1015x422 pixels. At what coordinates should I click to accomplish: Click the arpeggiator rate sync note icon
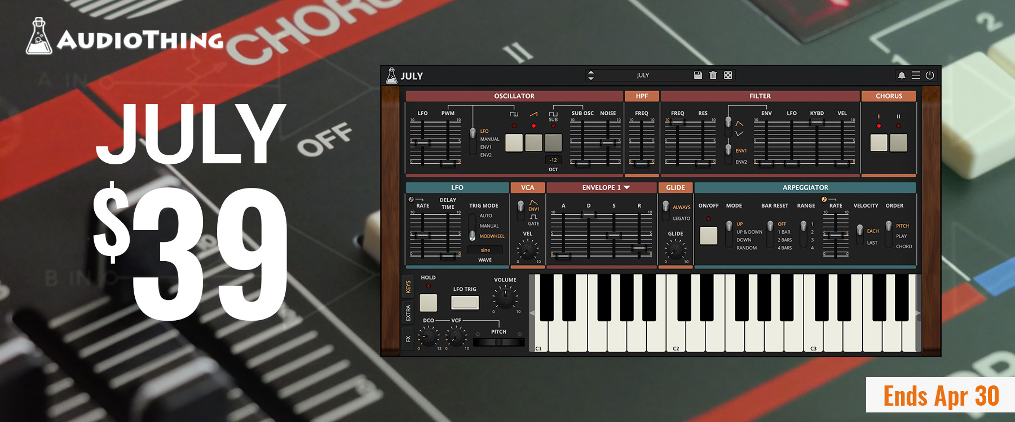[x=824, y=200]
